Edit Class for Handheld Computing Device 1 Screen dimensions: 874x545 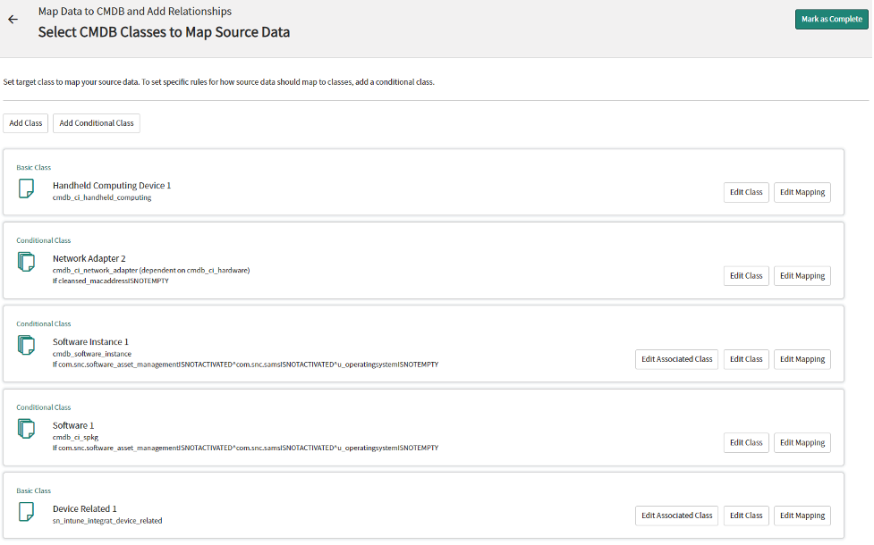[x=746, y=192]
